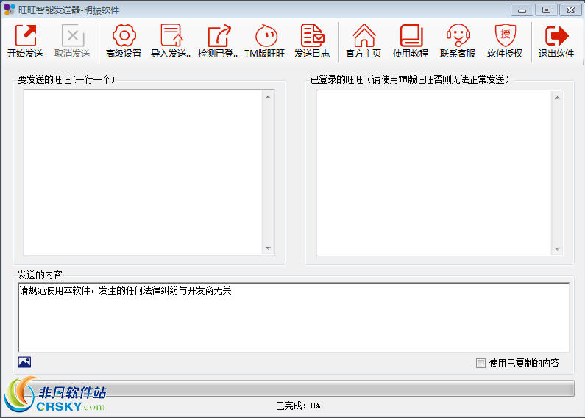Click the 要发送的旺旺(一行一个) label
The width and height of the screenshot is (585, 418).
66,79
